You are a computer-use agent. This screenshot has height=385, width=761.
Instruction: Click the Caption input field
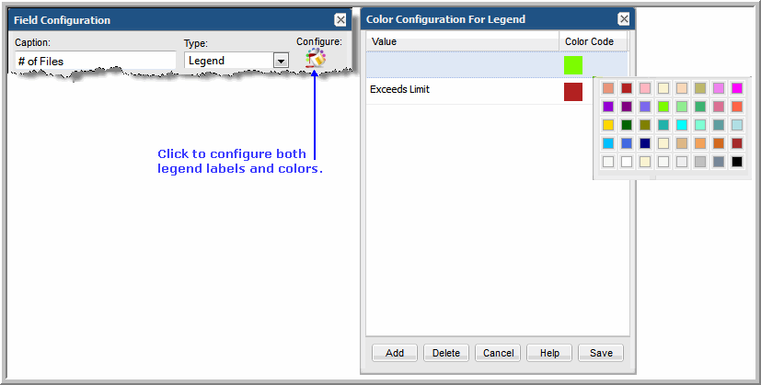[x=95, y=61]
